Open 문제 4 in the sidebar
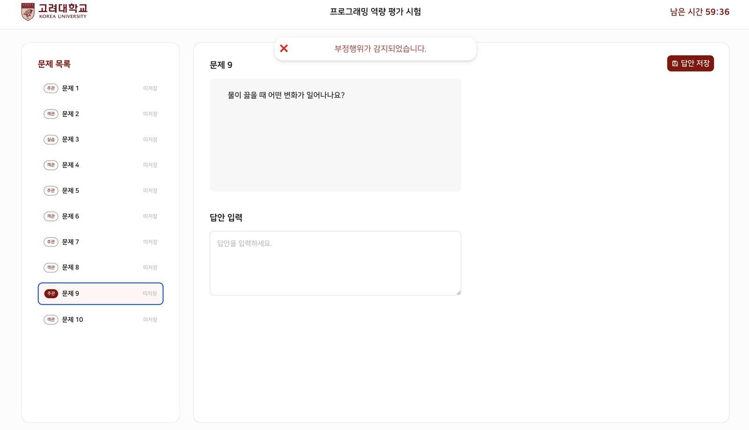 point(70,165)
